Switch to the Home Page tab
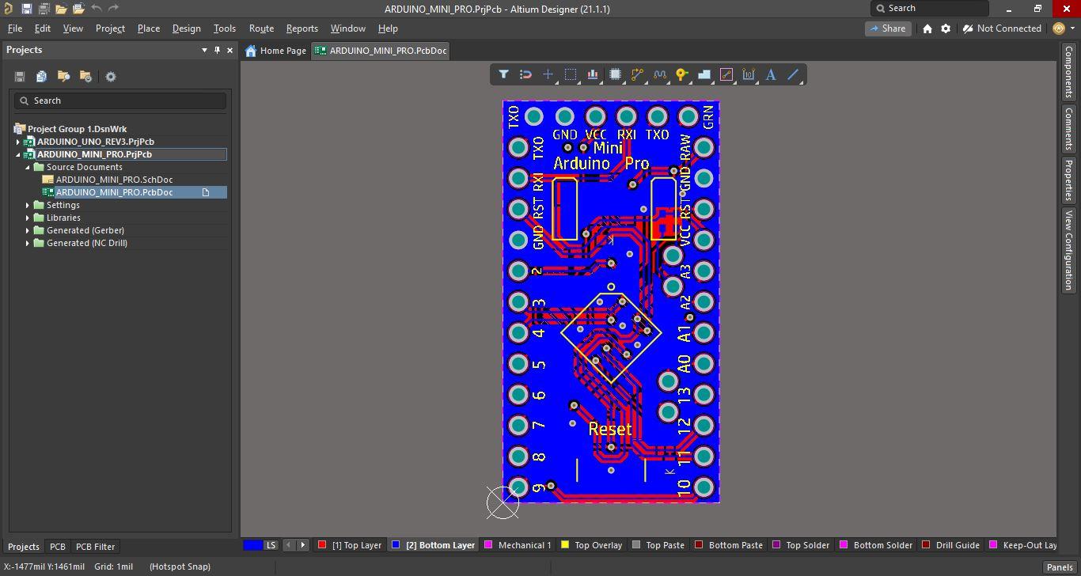The height and width of the screenshot is (576, 1081). pyautogui.click(x=275, y=51)
